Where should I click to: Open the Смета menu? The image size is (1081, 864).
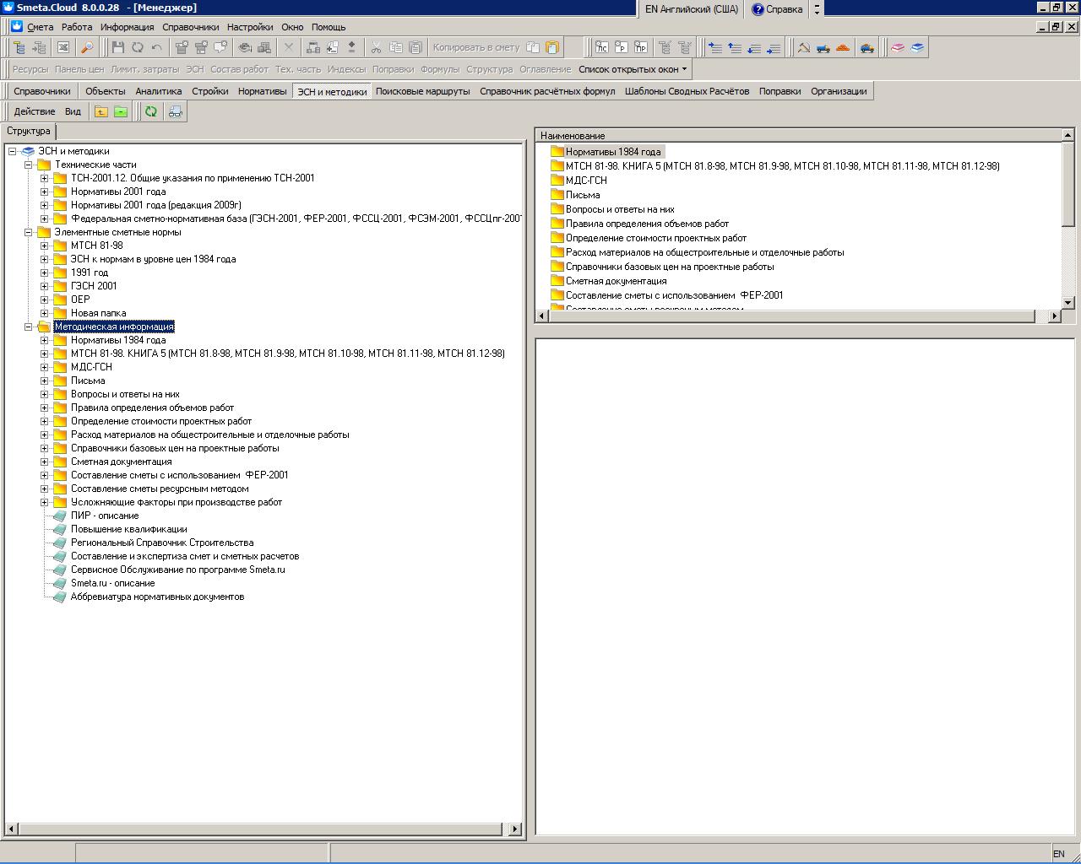pyautogui.click(x=40, y=27)
